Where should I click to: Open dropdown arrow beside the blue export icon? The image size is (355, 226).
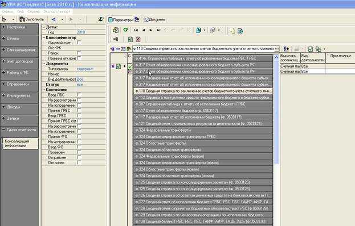click(205, 30)
